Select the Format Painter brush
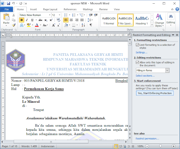This screenshot has width=180, height=149. click(x=14, y=25)
